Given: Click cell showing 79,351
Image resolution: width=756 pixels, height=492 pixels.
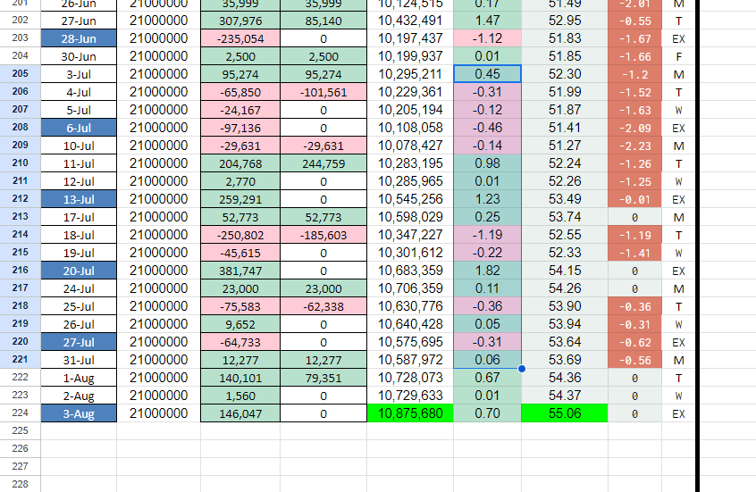Looking at the screenshot, I should (323, 378).
